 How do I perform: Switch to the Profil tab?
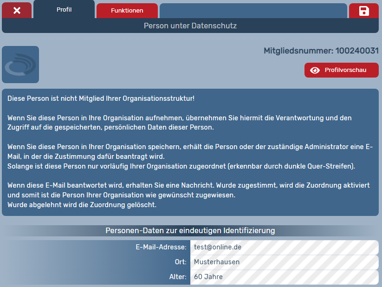(64, 10)
